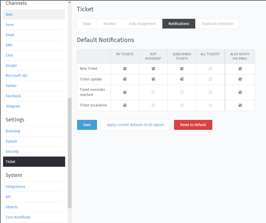Enable Not Assigned for Ticket reminder reached

(153, 92)
